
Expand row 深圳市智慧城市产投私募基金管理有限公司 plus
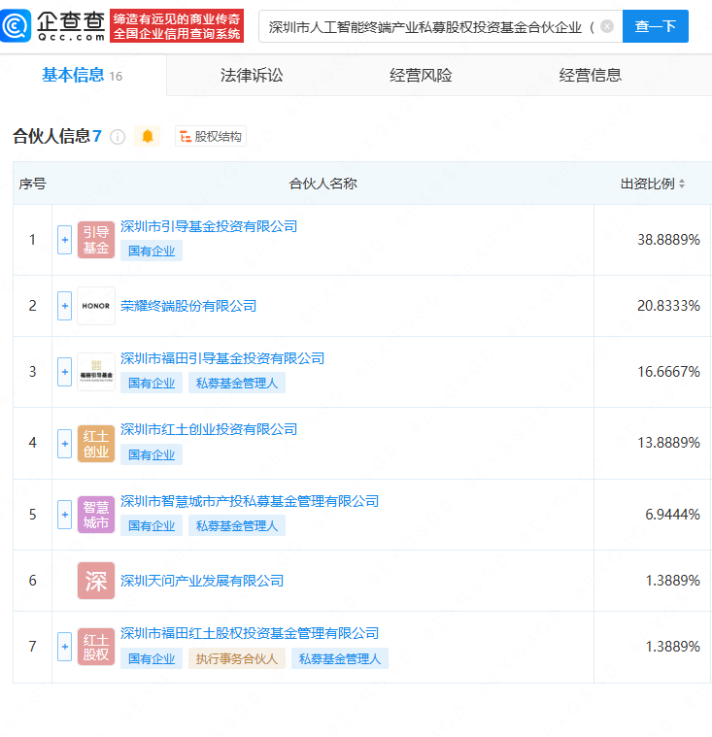(64, 515)
